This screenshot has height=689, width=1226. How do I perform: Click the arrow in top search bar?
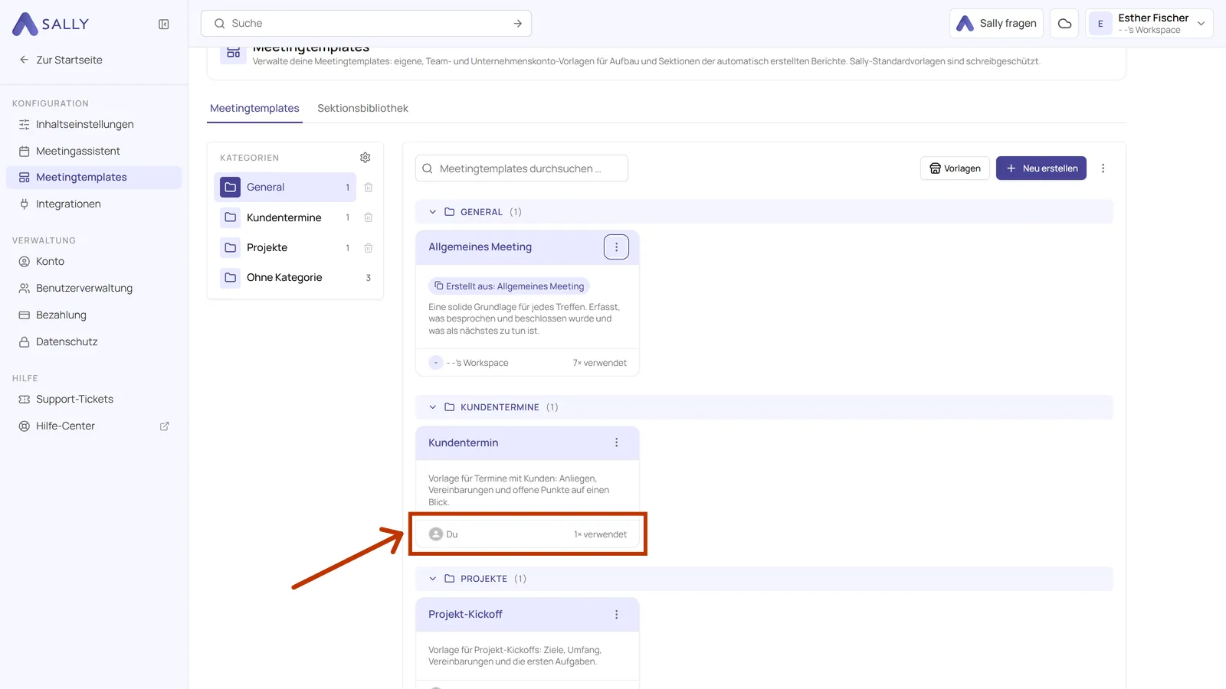(x=518, y=24)
